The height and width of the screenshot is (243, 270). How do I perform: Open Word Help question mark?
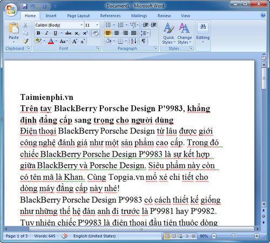pyautogui.click(x=263, y=15)
